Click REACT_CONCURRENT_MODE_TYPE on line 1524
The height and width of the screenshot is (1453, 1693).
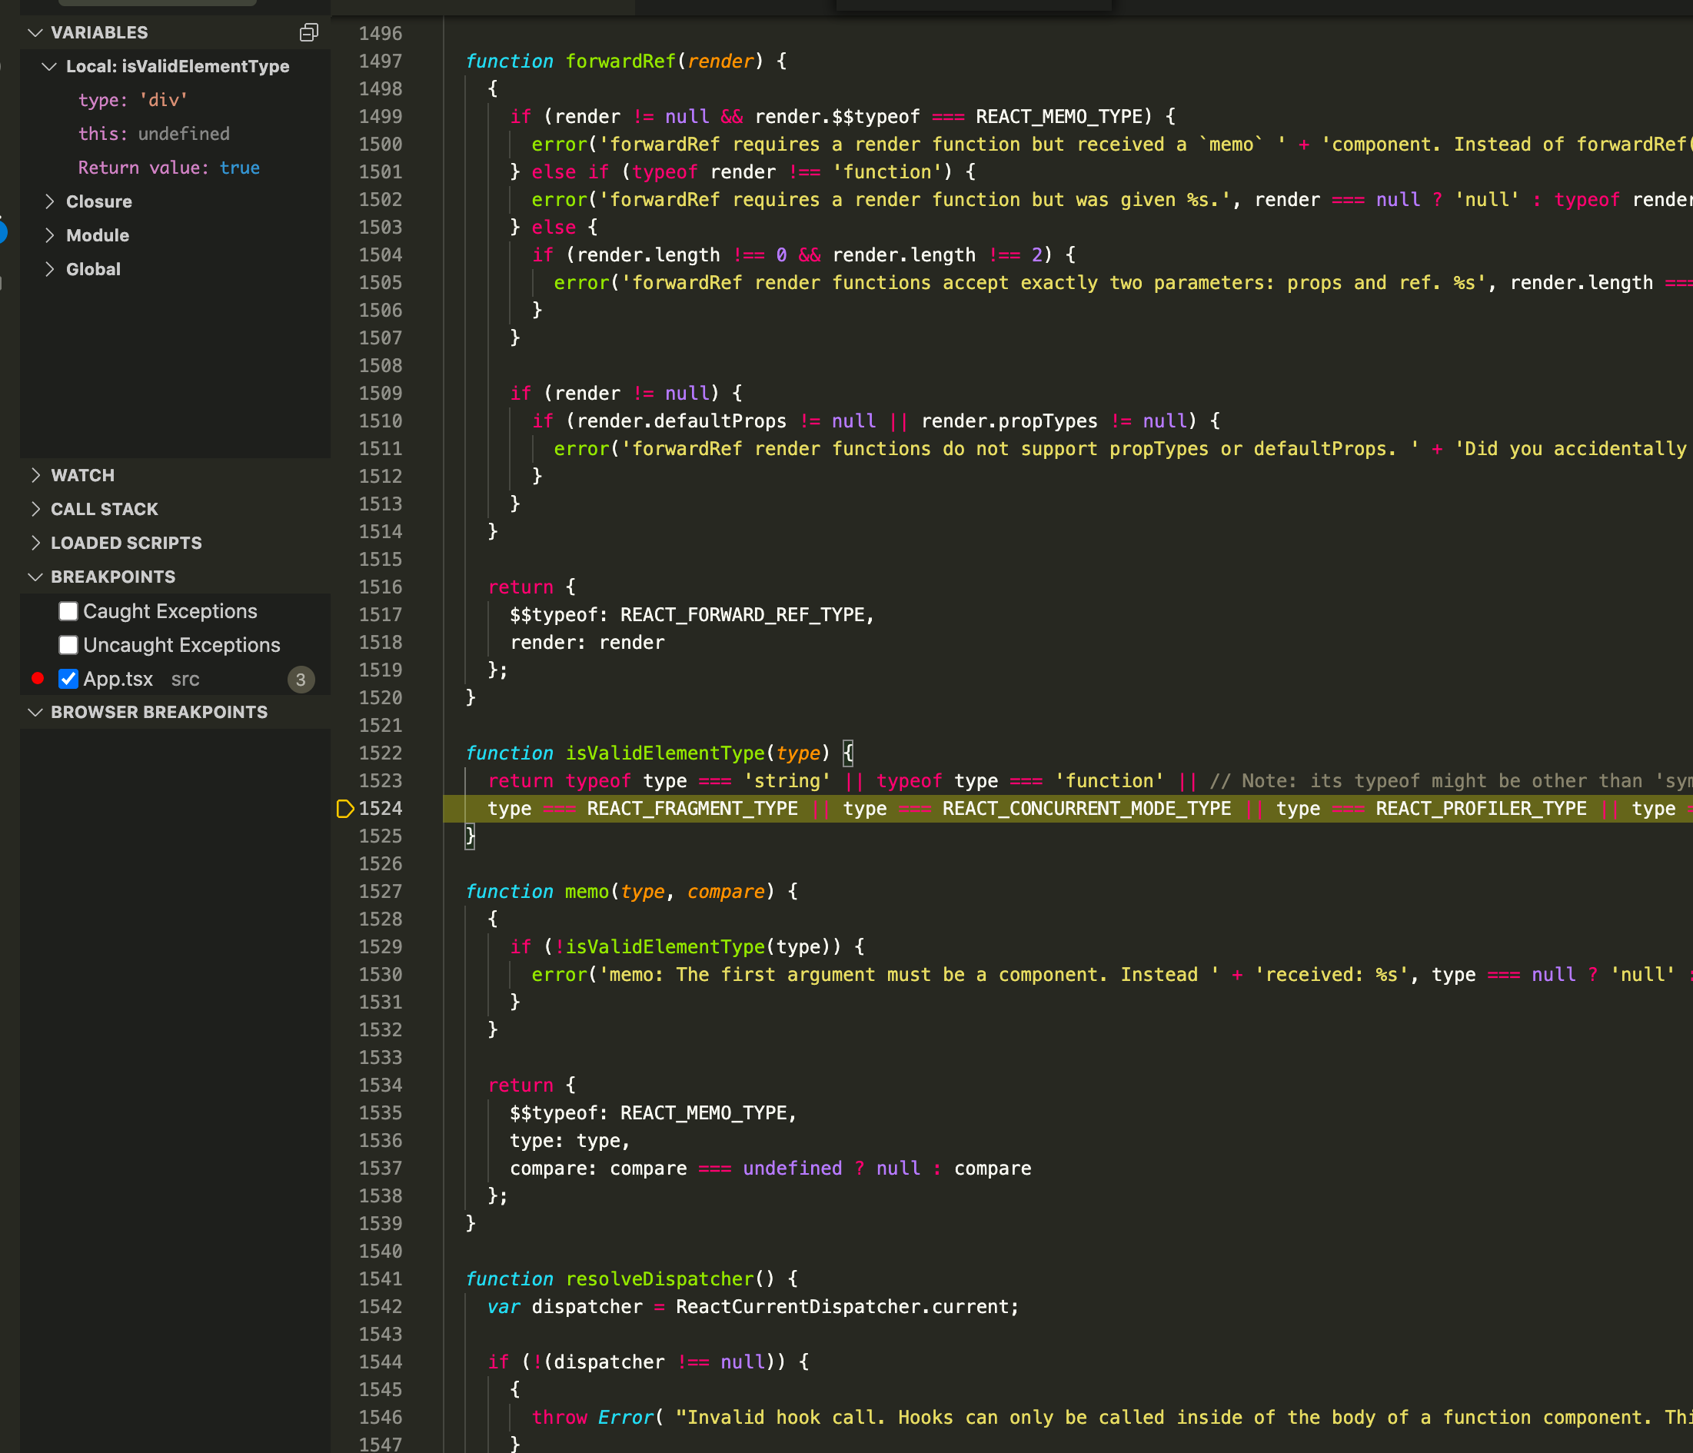1086,808
